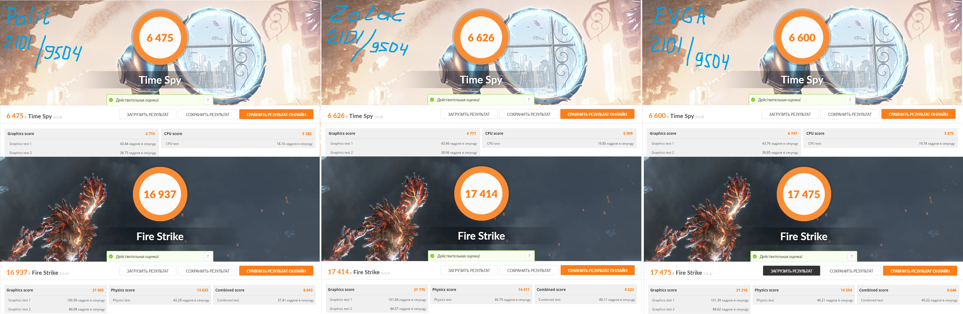Click the green checkmark icon under the 6 475 Time Spy score
This screenshot has height=314, width=963.
click(x=111, y=100)
